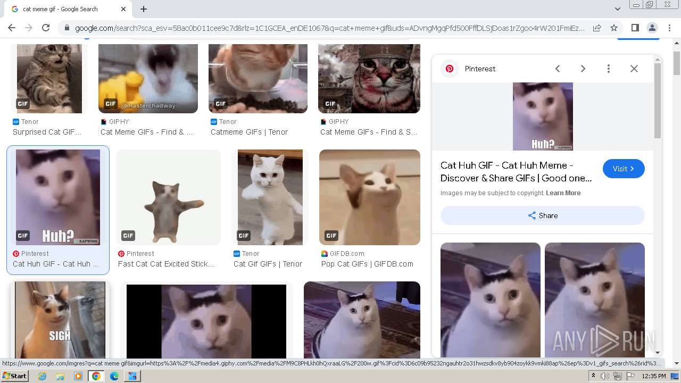Open Chrome's three-dot menu

(669, 28)
